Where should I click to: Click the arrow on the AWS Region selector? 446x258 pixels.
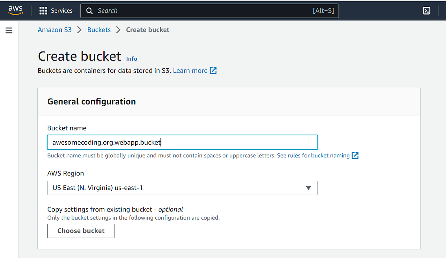click(308, 188)
